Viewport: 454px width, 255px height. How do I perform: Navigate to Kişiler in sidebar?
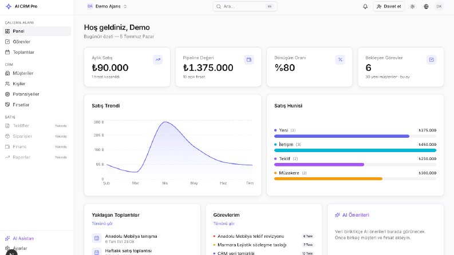[37, 83]
